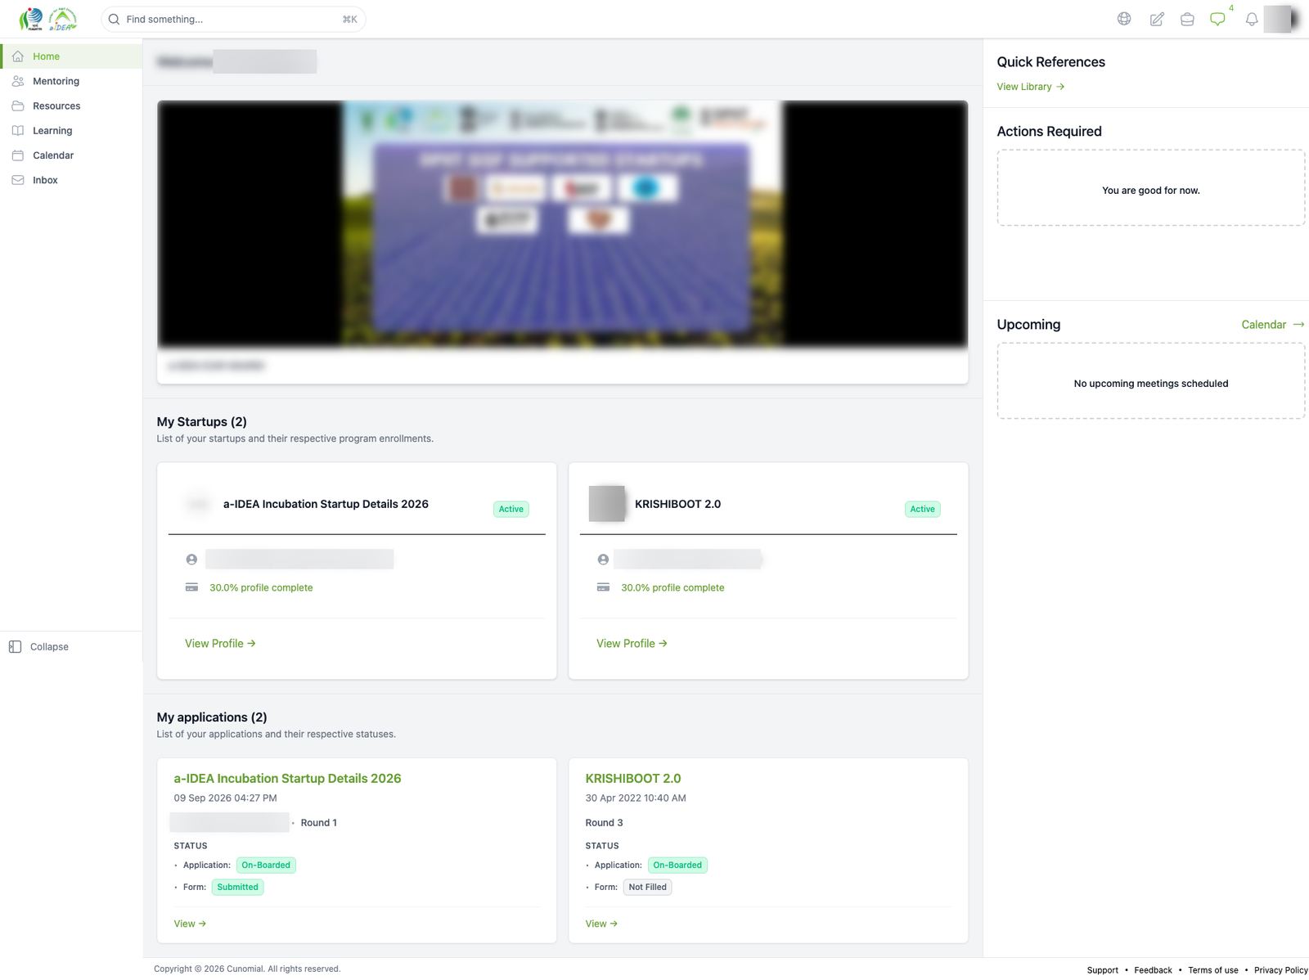This screenshot has width=1309, height=980.
Task: Click the 'No upcoming meetings scheduled' message
Action: (1151, 384)
